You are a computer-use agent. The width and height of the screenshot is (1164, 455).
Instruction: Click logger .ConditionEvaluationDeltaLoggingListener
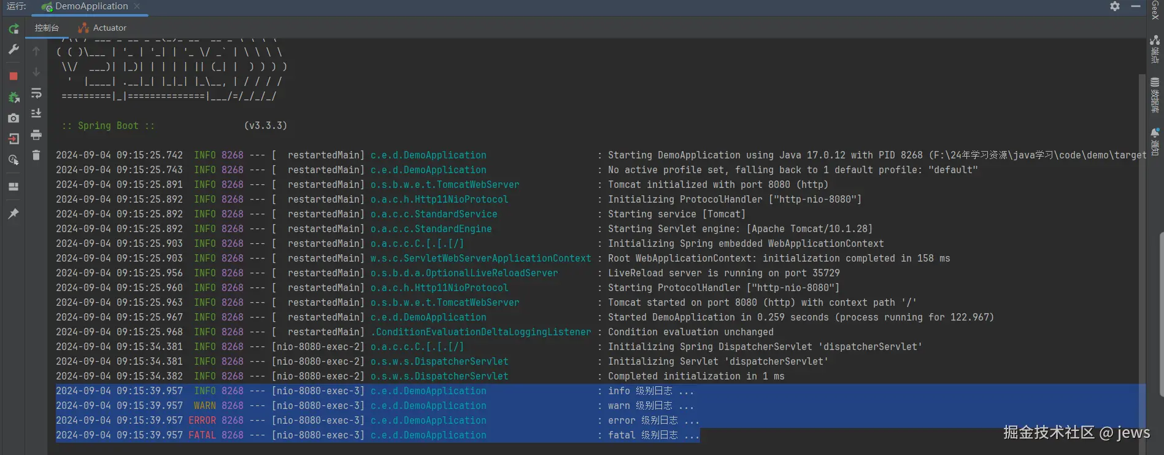click(x=481, y=332)
